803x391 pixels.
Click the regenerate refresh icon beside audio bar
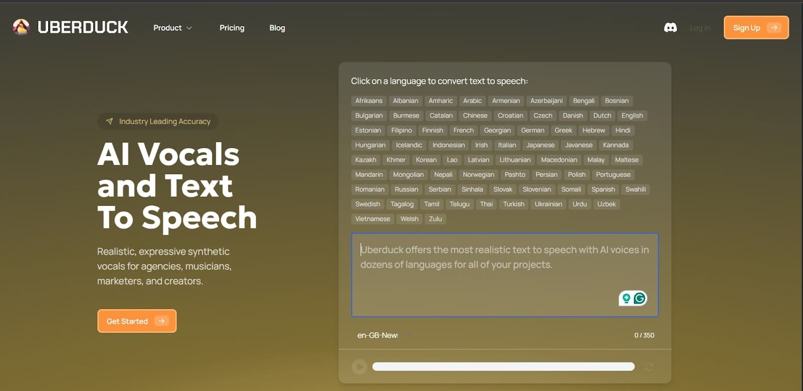coord(648,367)
